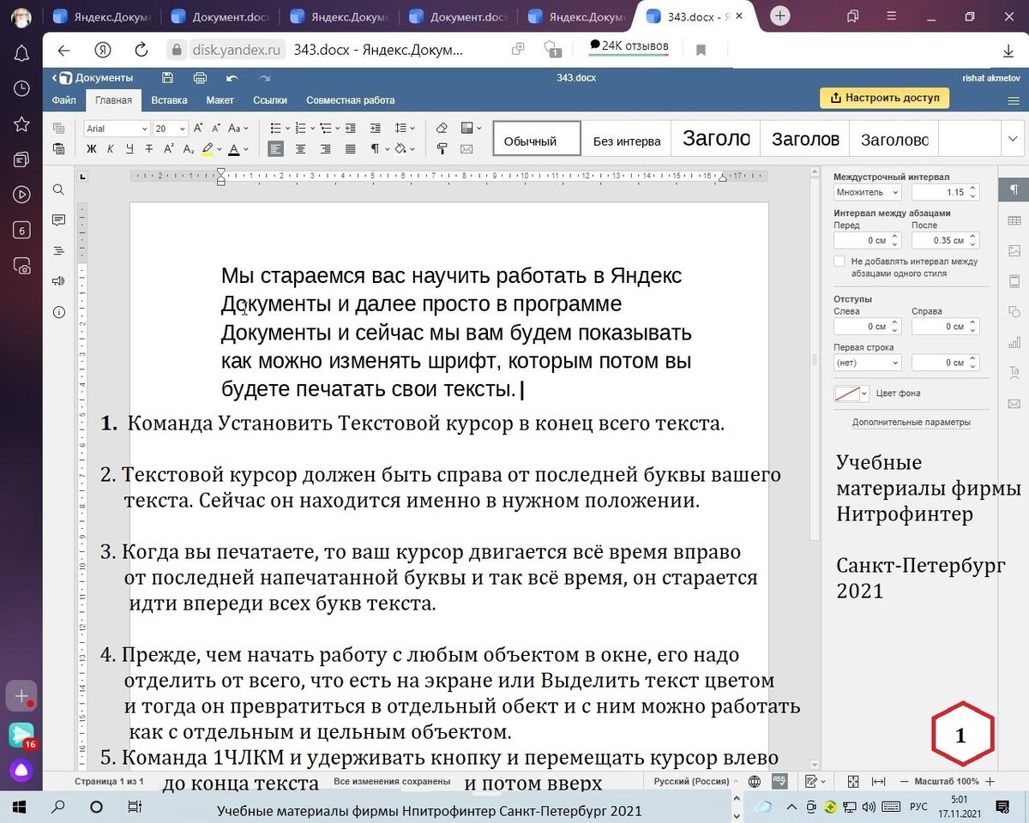Open table settings icon in right sidebar
Image resolution: width=1029 pixels, height=823 pixels.
tap(1016, 220)
